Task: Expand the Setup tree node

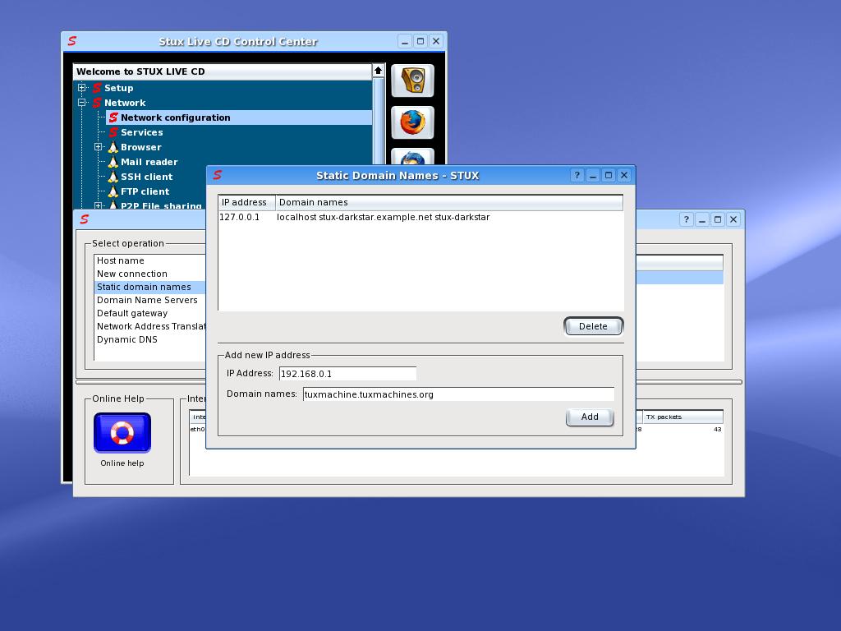Action: tap(81, 87)
